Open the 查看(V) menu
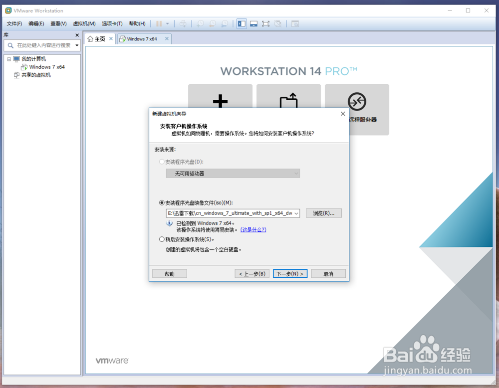 [58, 23]
